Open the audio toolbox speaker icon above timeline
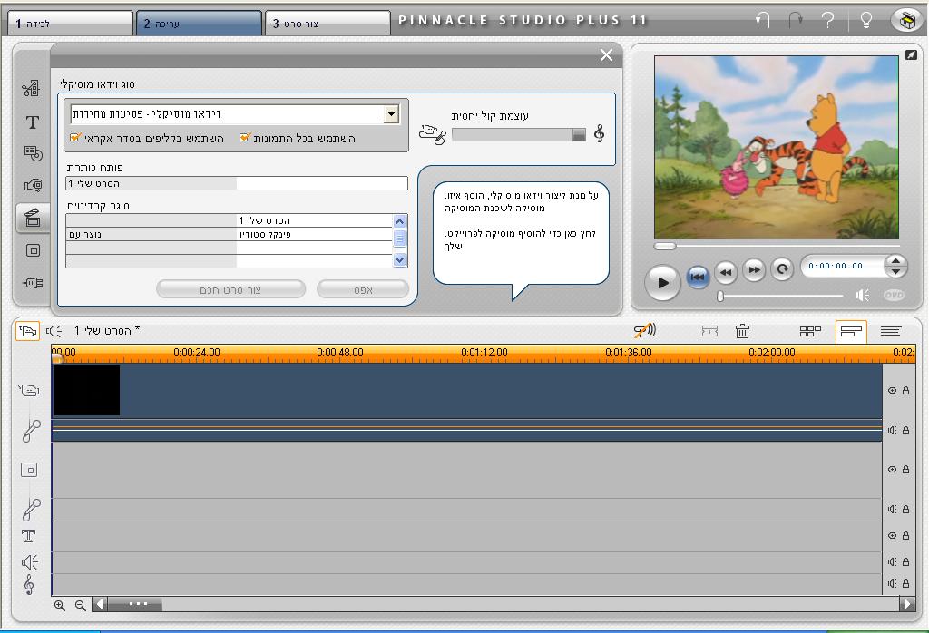 point(54,330)
